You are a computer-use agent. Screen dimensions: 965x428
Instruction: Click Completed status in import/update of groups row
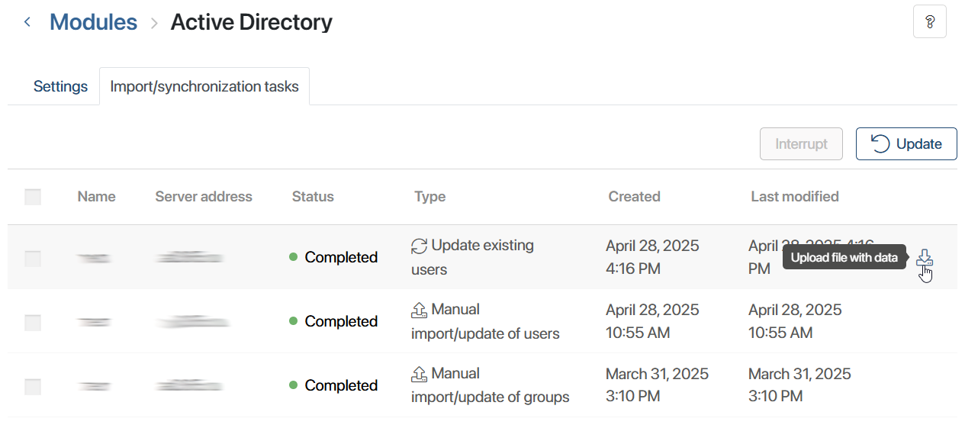tap(341, 385)
